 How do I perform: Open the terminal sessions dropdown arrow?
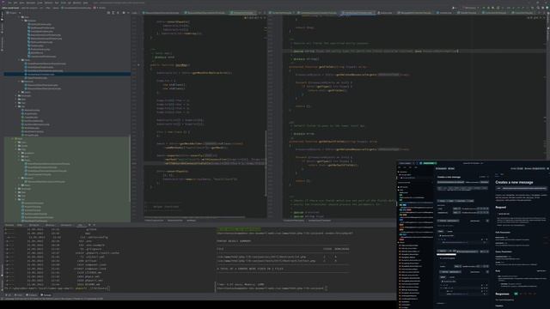94,225
